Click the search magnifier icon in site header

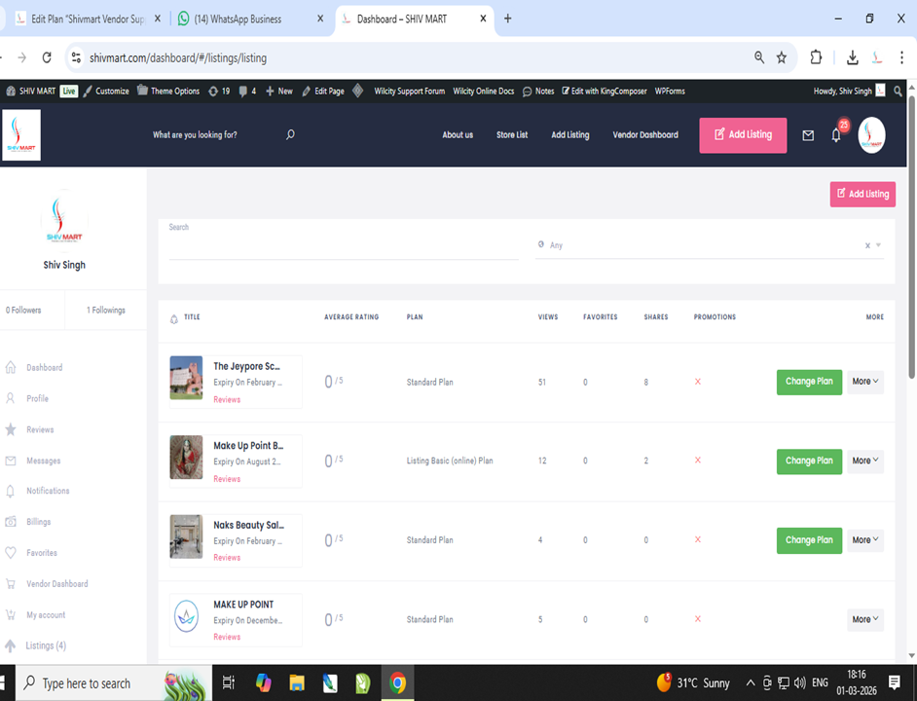click(290, 135)
